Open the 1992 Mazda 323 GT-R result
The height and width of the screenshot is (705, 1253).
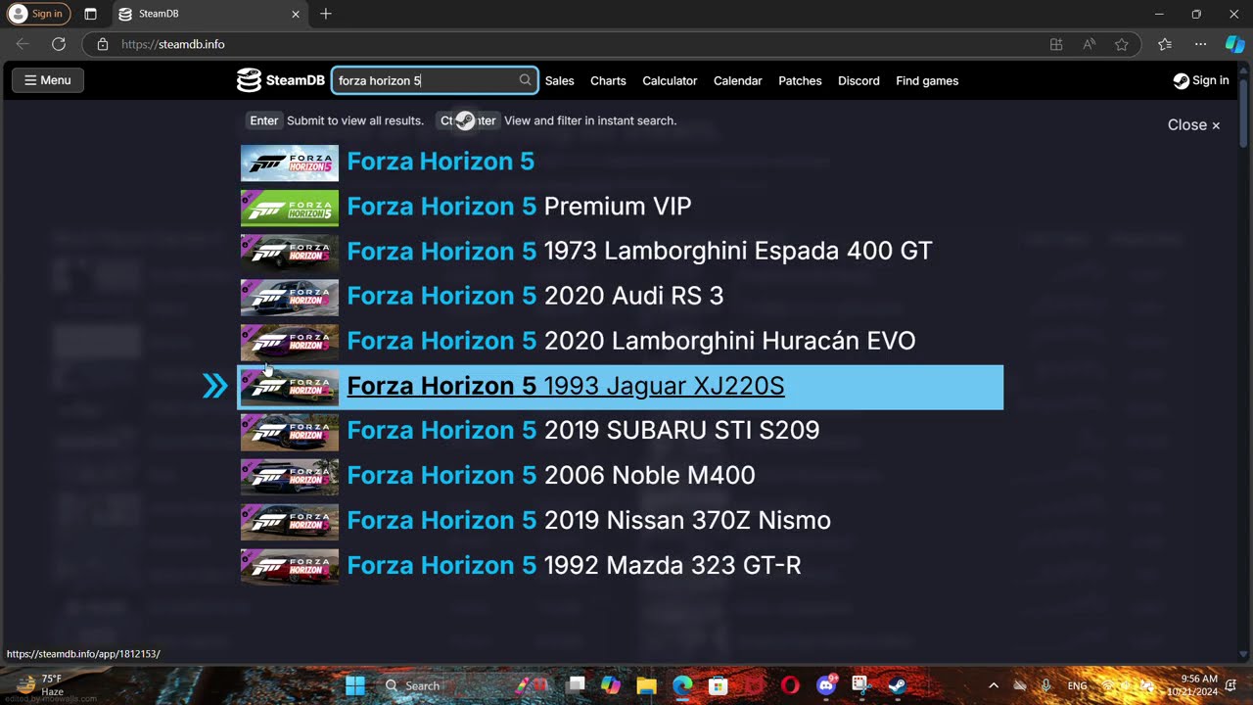tap(621, 565)
